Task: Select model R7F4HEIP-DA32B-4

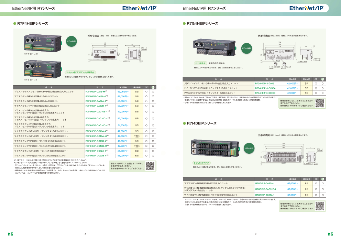Action: 97,106
